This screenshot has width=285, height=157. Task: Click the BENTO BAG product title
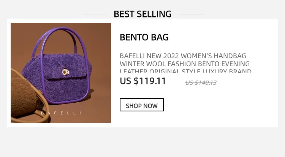point(144,37)
